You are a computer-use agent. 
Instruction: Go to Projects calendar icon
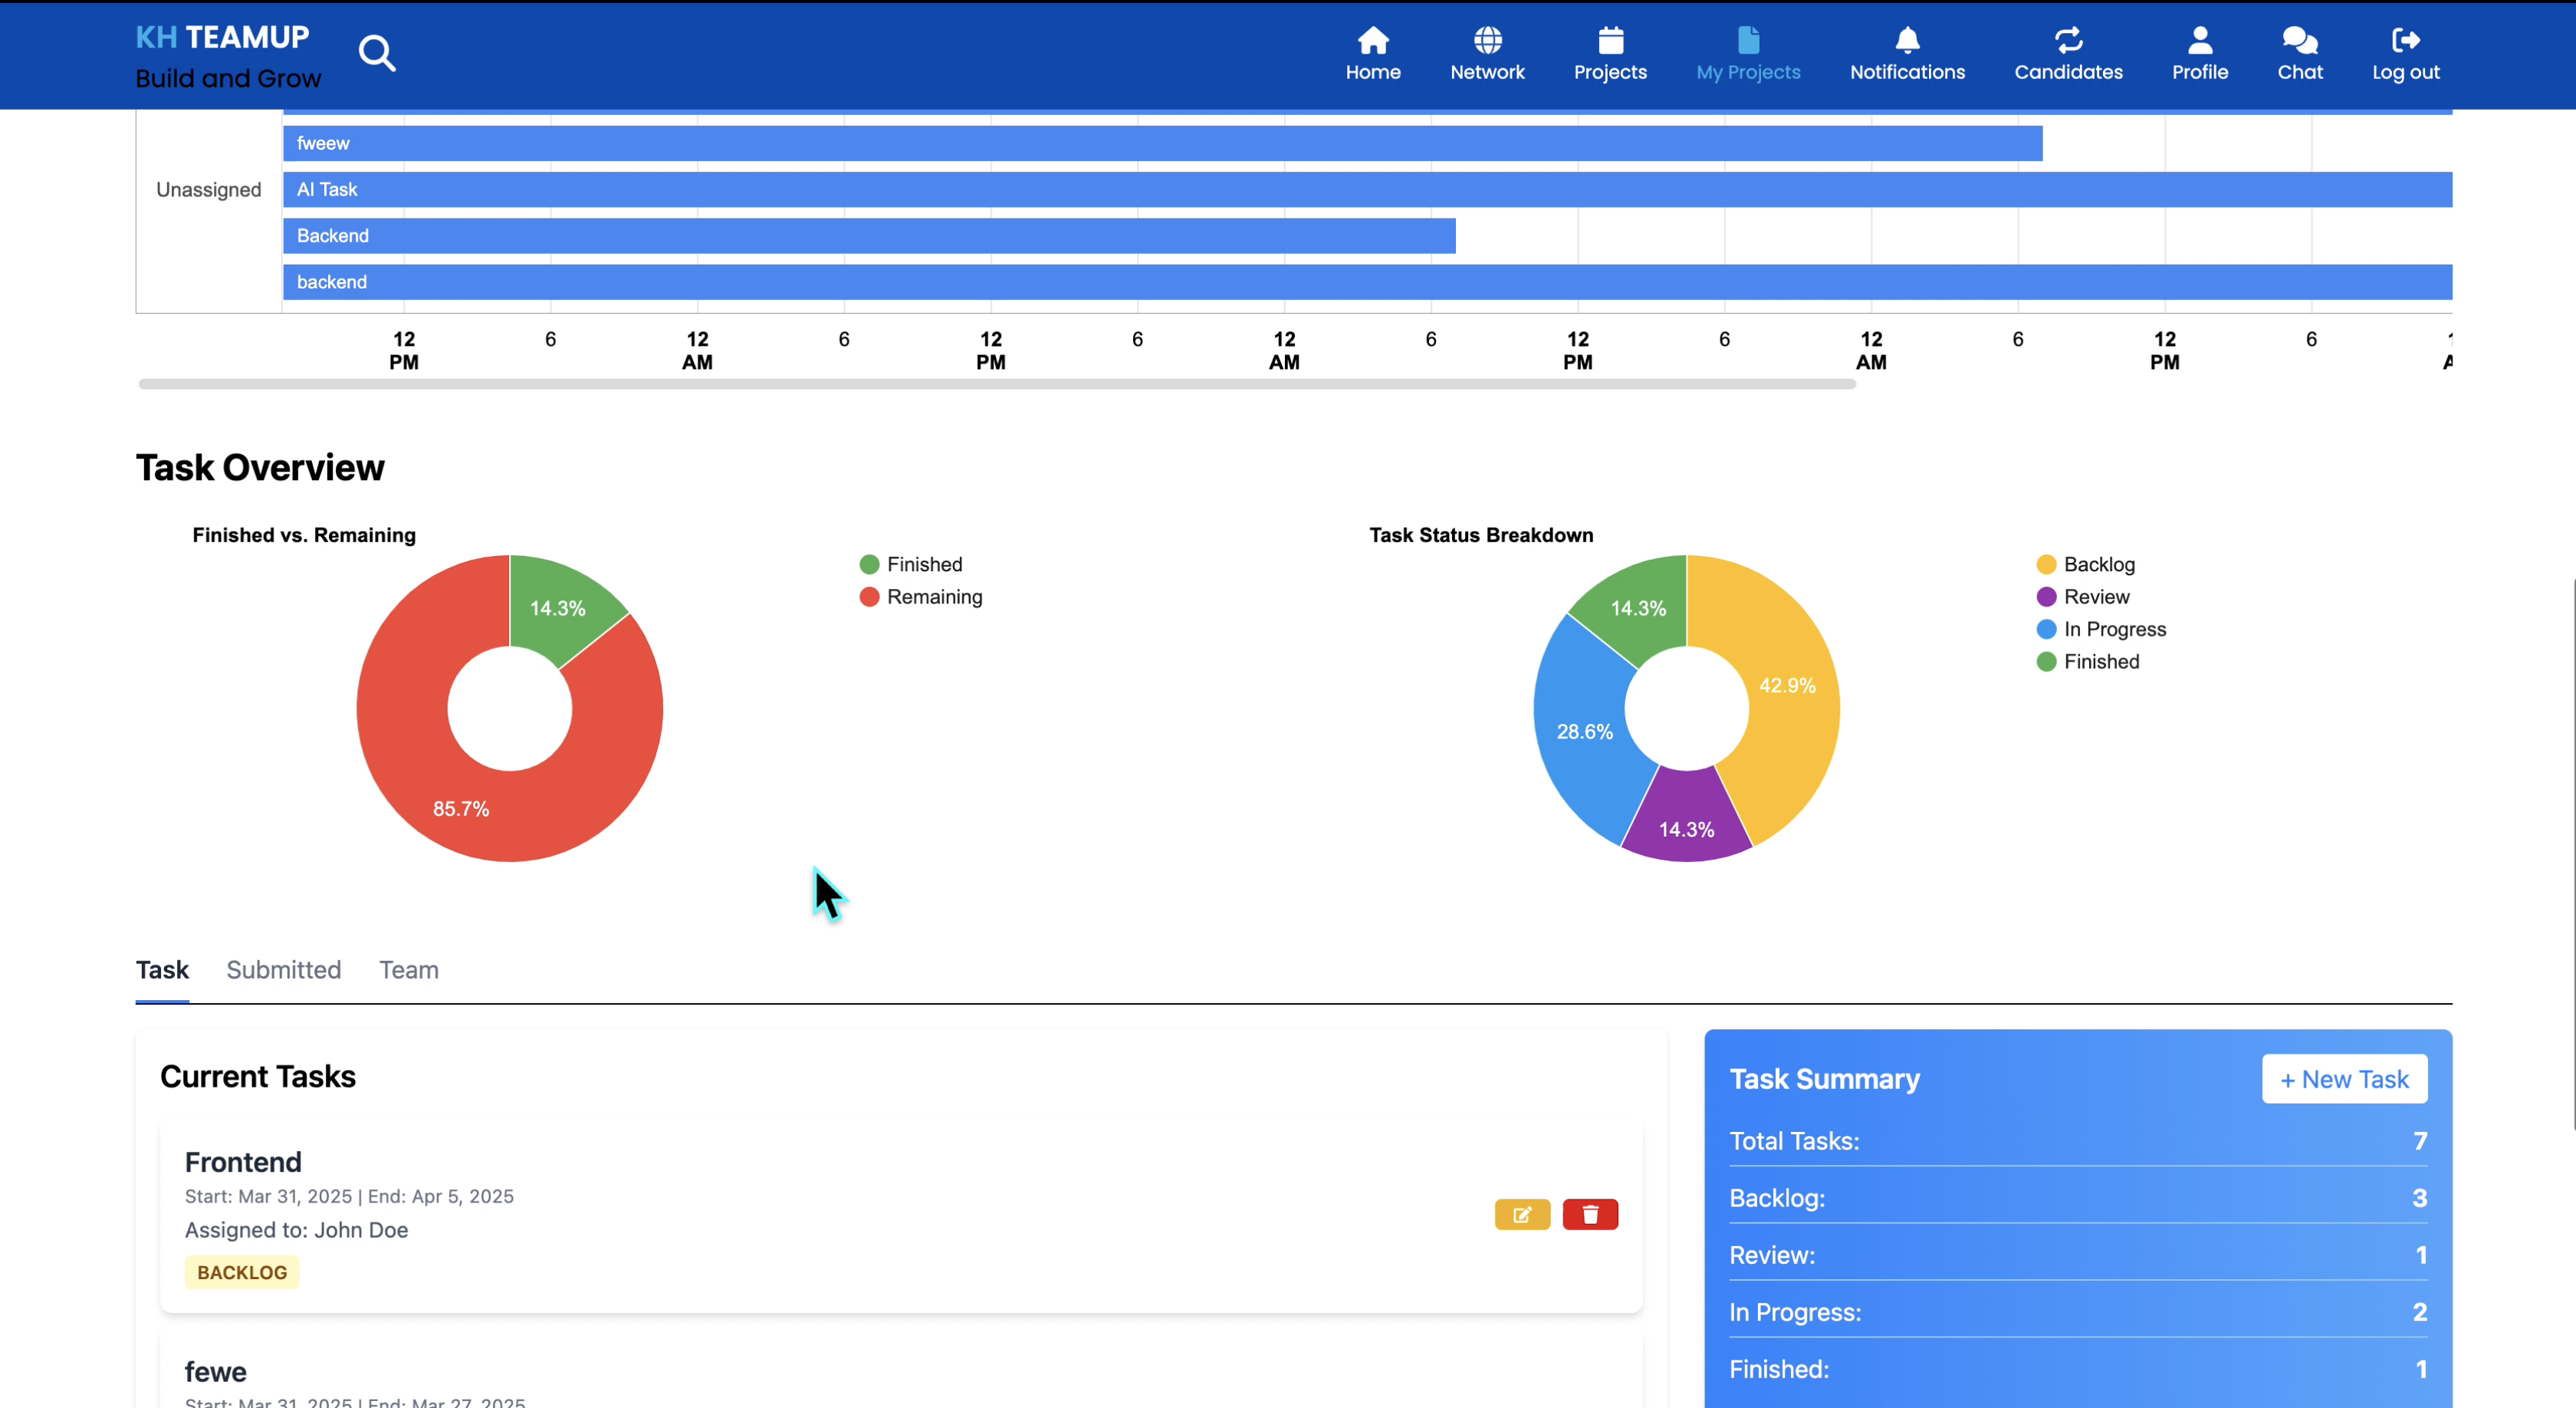click(x=1610, y=40)
